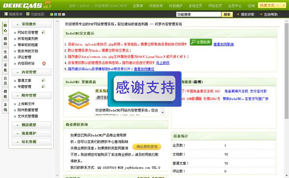Viewport: 289px width, 178px height.
Task: Click the add icon beside 网站栏目管理
Action: 43,32
